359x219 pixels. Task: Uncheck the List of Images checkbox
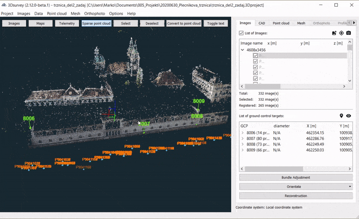click(x=241, y=33)
